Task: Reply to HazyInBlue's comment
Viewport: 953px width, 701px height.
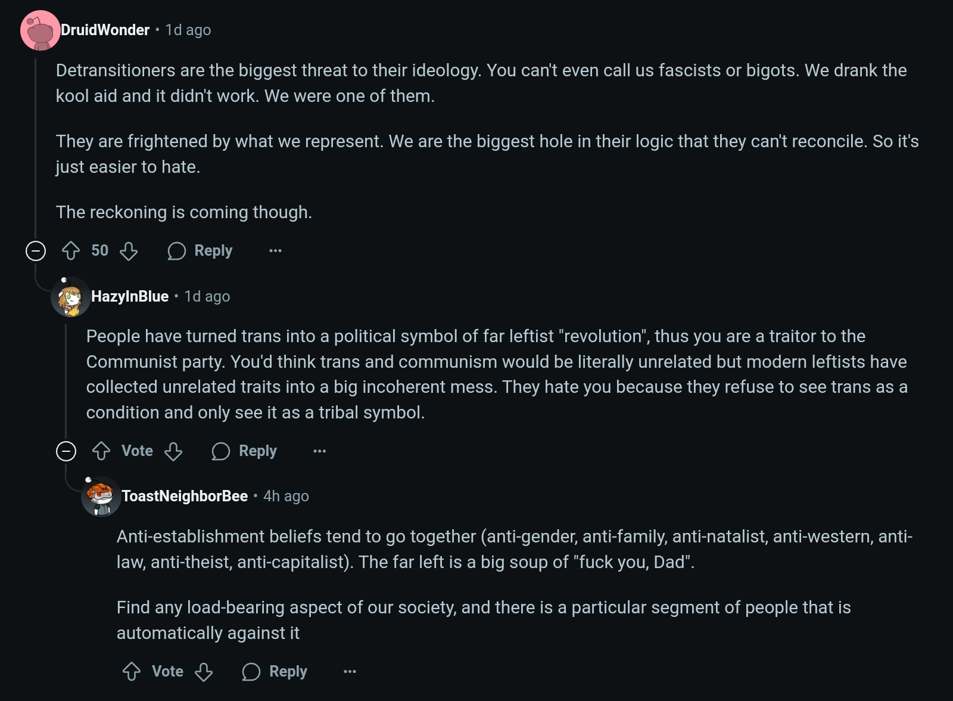Action: click(x=245, y=451)
